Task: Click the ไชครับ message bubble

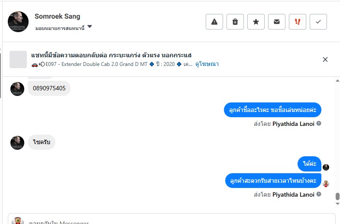Action: pos(42,142)
